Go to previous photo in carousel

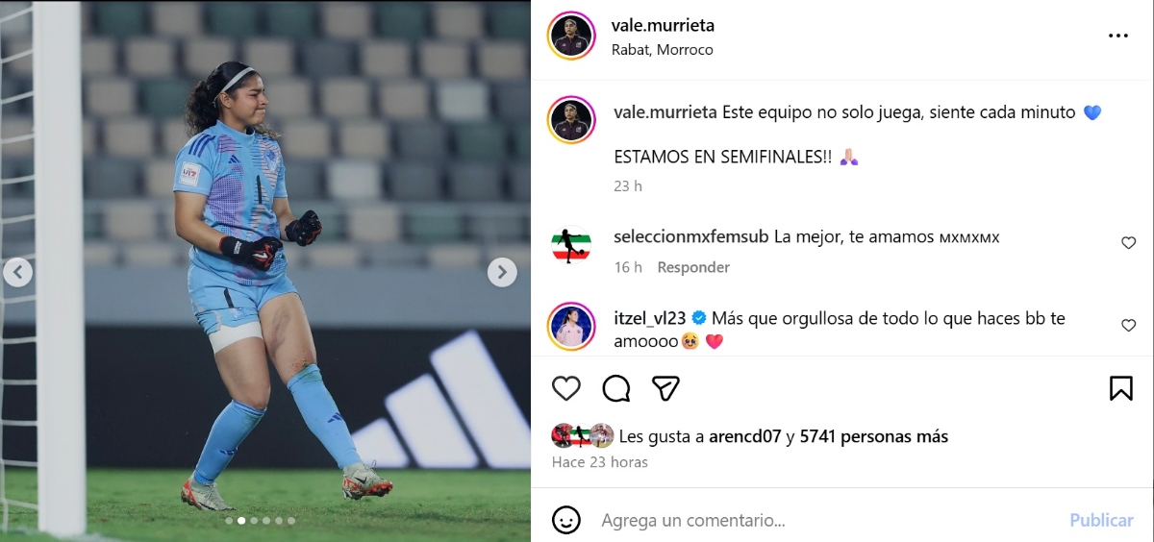(17, 273)
